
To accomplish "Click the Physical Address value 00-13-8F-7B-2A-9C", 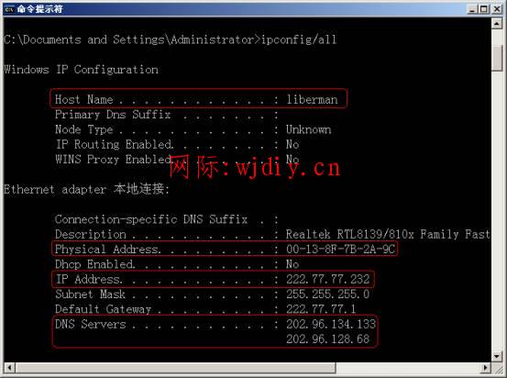I will [340, 249].
